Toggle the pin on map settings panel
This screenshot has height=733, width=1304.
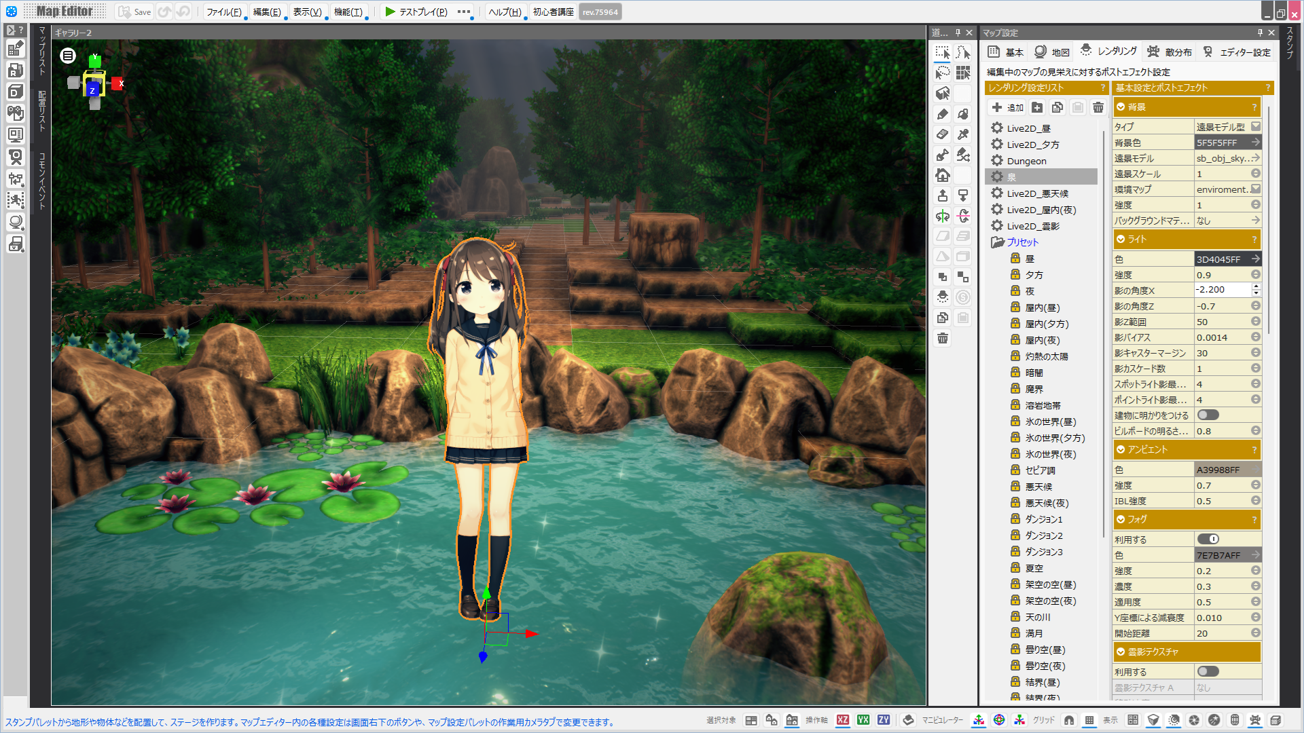1260,32
